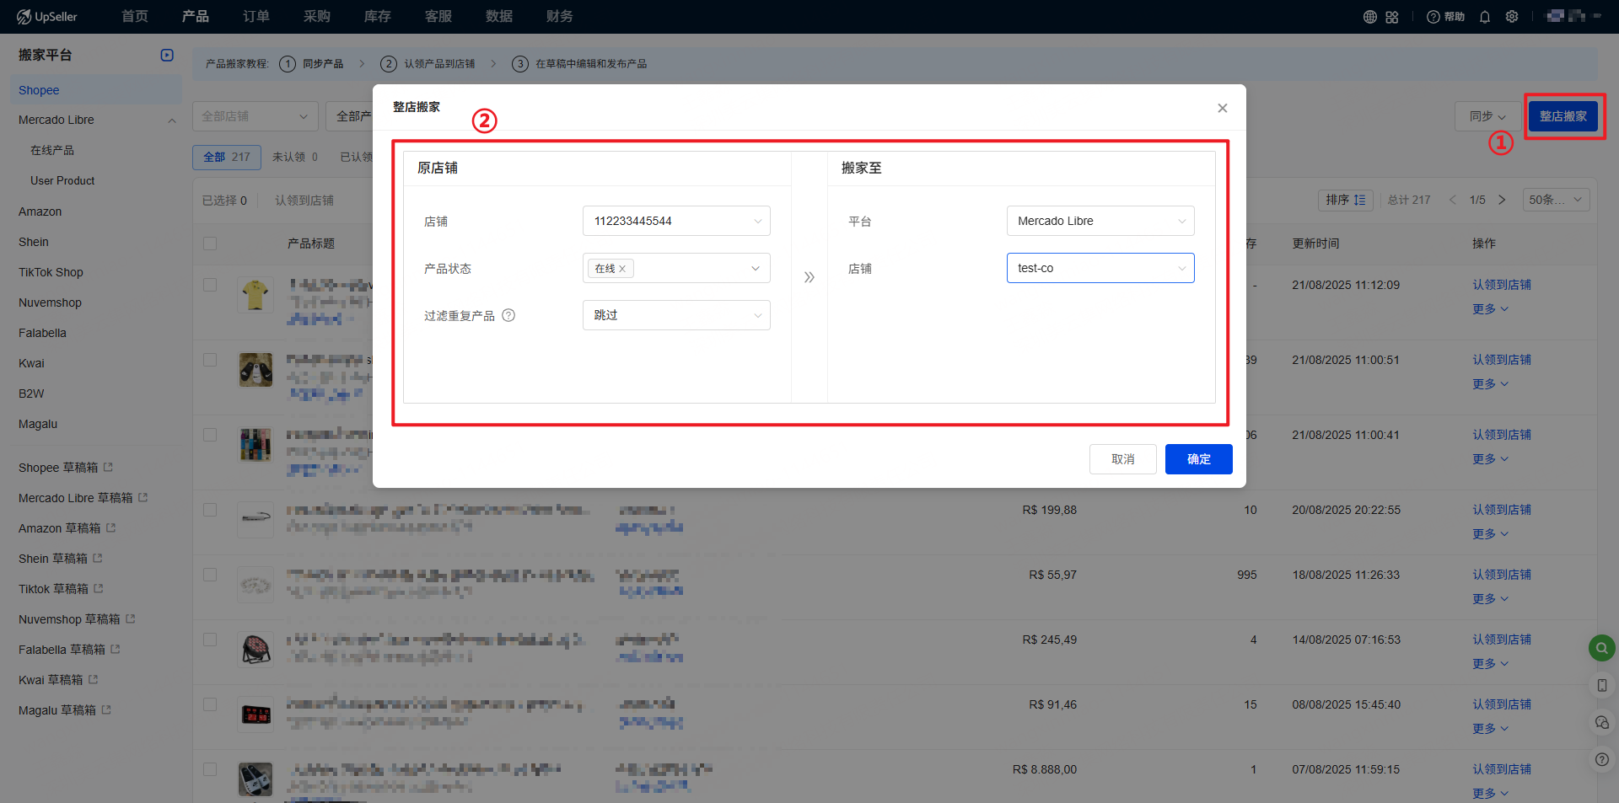Open the 平台 dropdown showing Mercado Libre

[1100, 221]
